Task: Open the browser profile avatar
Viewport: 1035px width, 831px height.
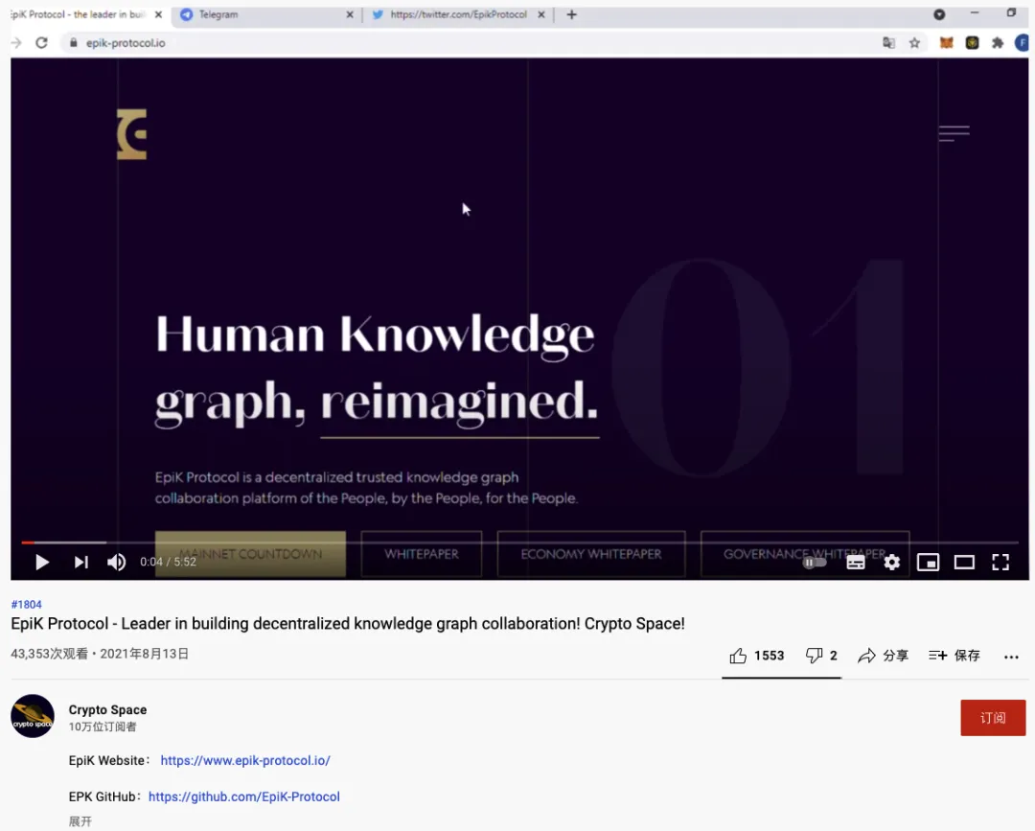Action: point(1022,43)
